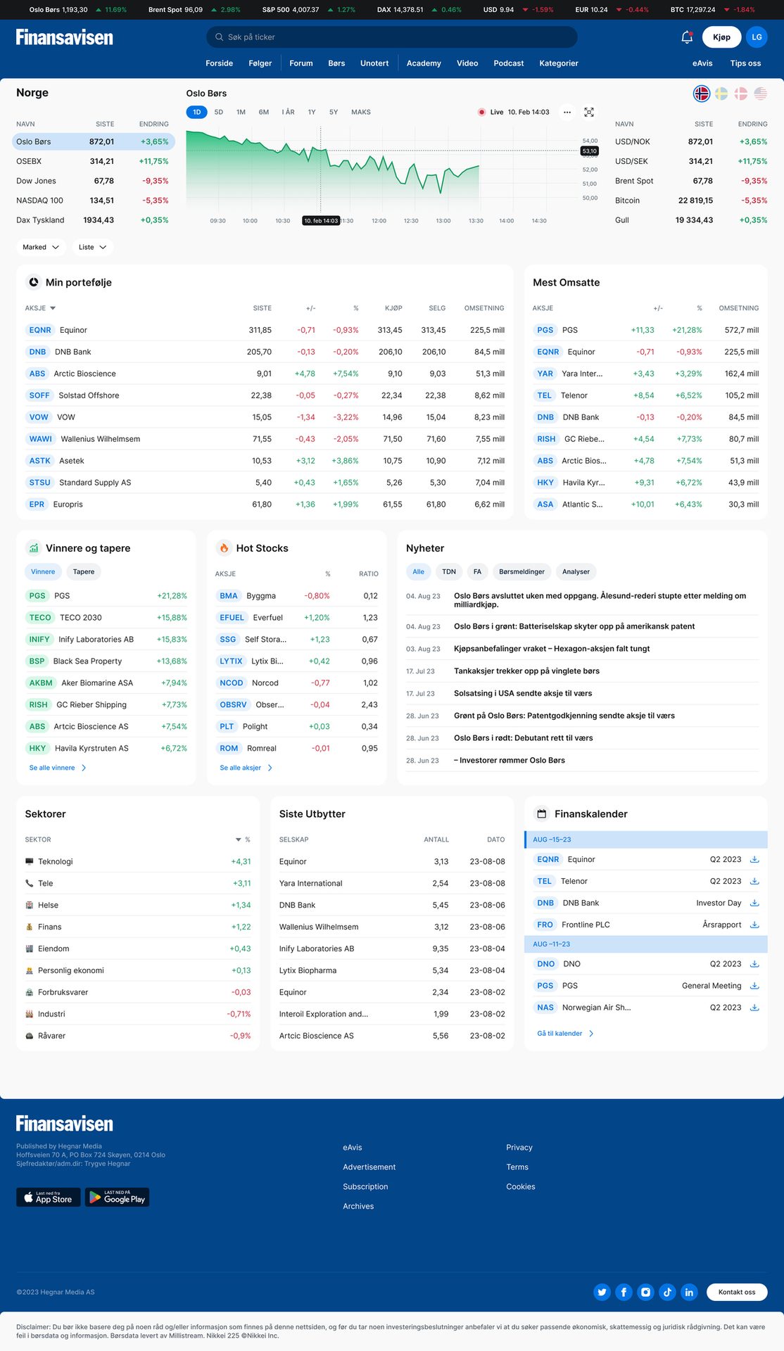784x1351 pixels.
Task: Set the chart range to 5D
Action: tap(219, 112)
